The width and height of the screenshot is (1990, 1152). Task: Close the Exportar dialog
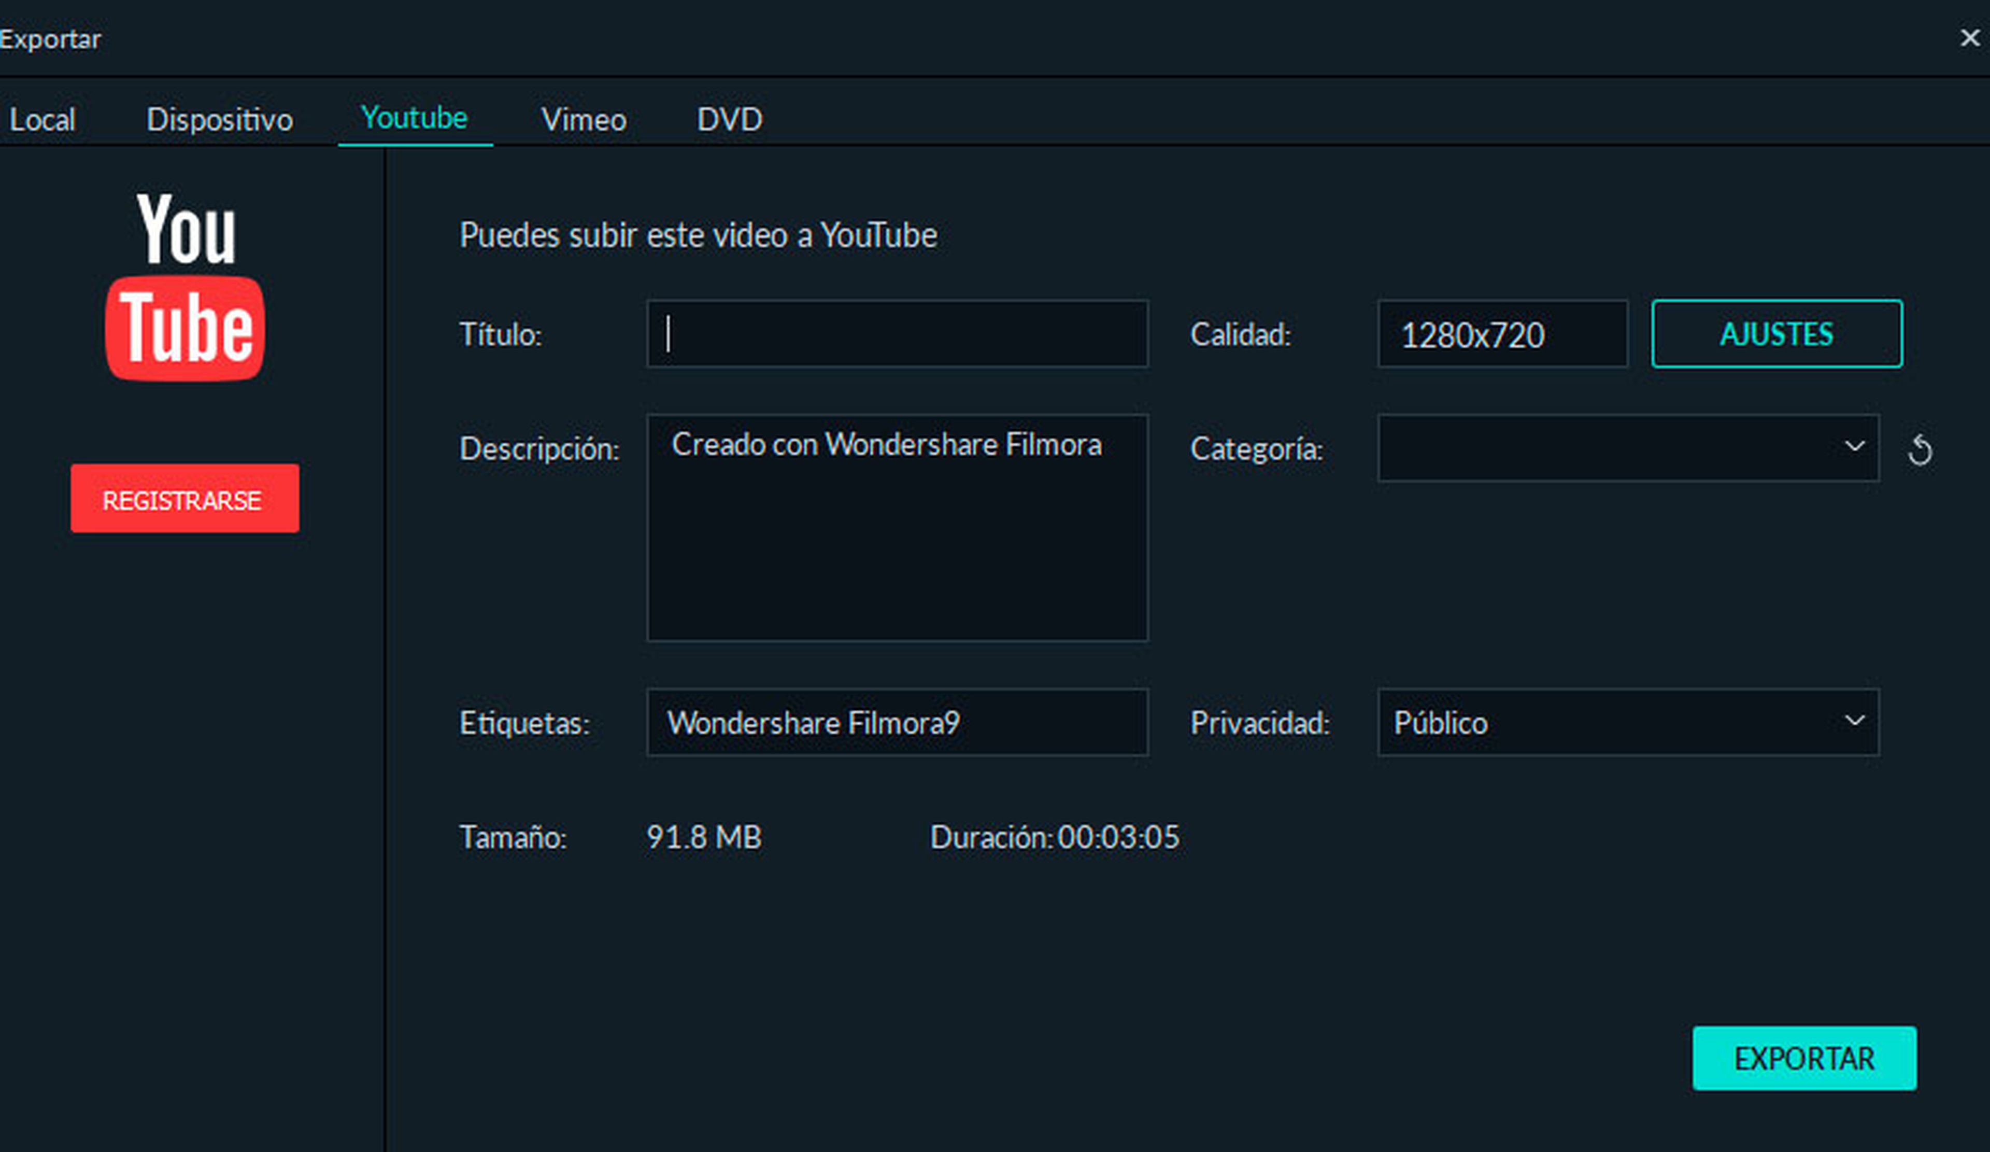coord(1969,37)
